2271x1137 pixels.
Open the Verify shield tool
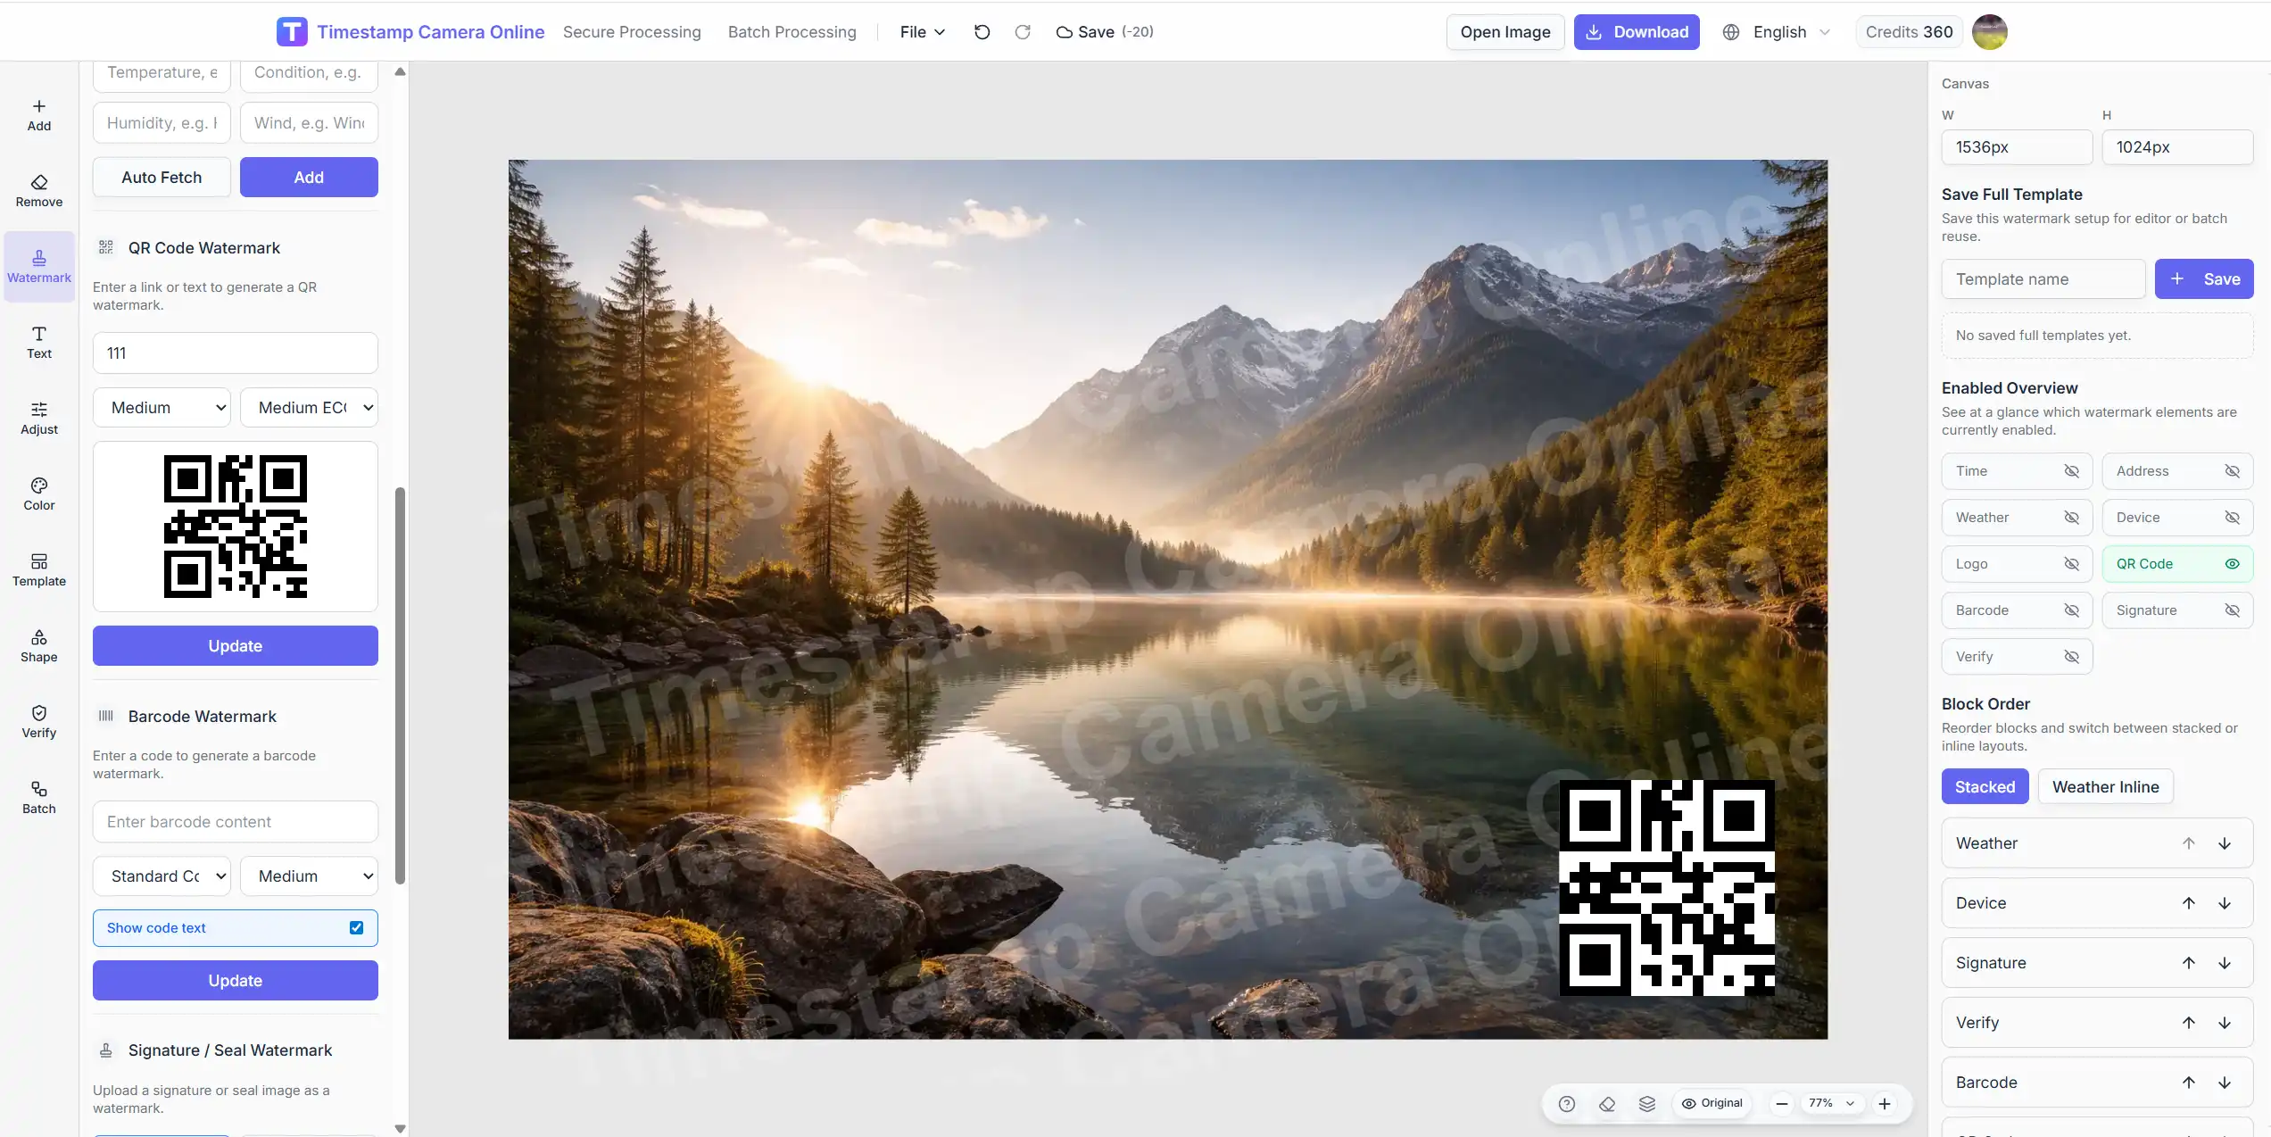(x=39, y=722)
